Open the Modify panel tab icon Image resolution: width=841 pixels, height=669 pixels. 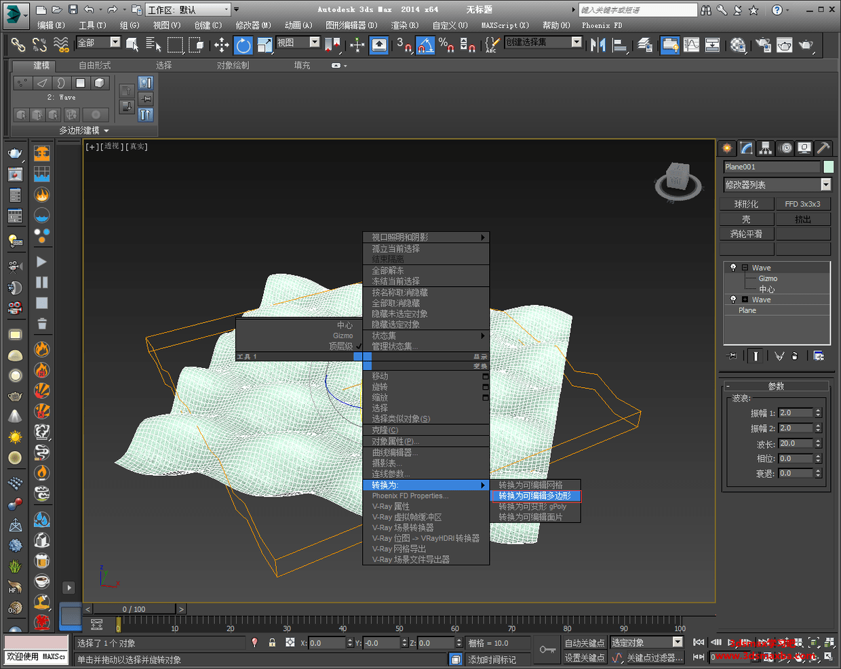pyautogui.click(x=746, y=148)
